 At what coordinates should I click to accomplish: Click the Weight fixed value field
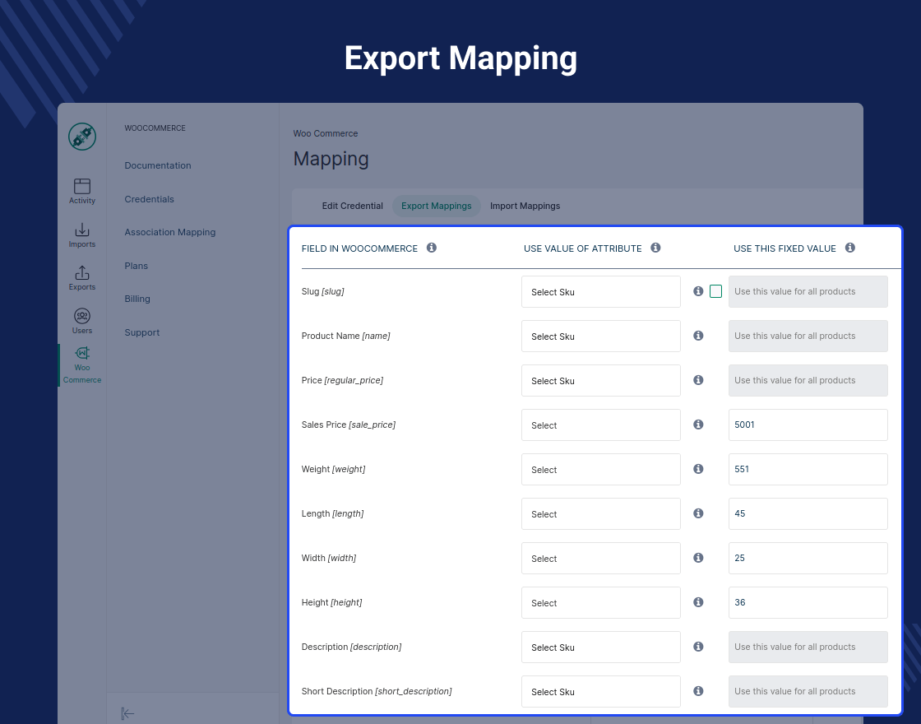(808, 470)
